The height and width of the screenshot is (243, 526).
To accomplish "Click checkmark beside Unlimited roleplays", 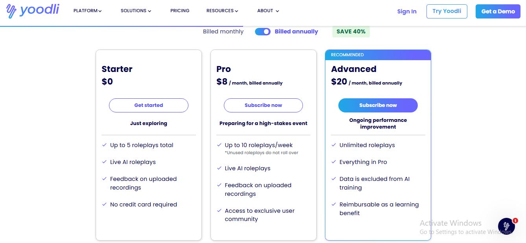I will pos(334,145).
